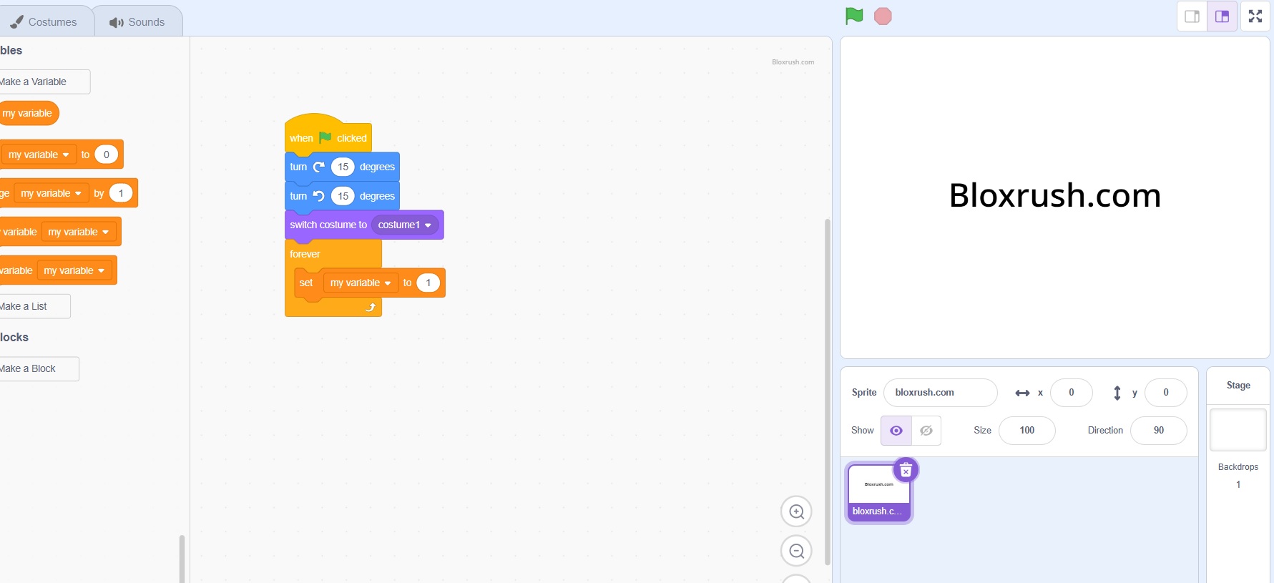Hide the sprite using crossed-eye toggle
1274x583 pixels.
[926, 431]
